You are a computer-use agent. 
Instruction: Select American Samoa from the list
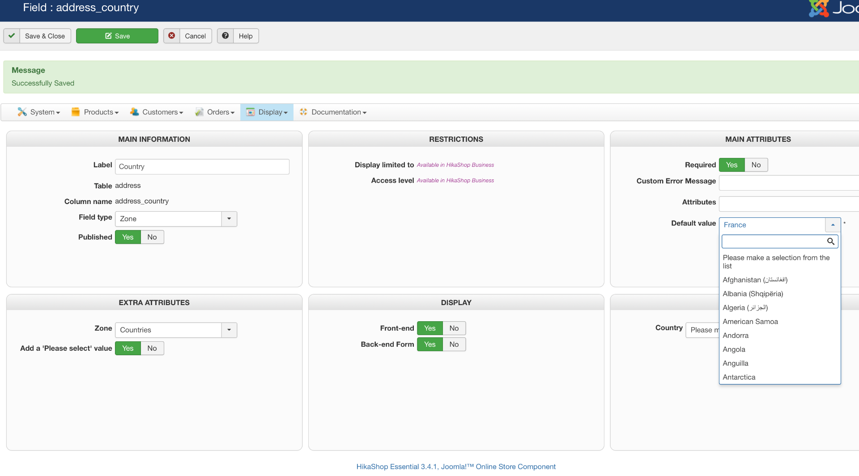[780, 322]
